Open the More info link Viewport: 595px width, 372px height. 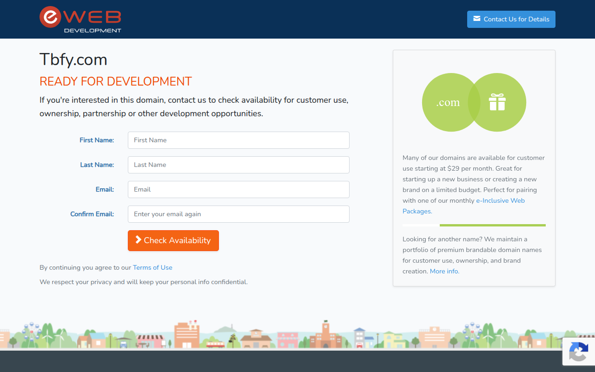click(444, 271)
